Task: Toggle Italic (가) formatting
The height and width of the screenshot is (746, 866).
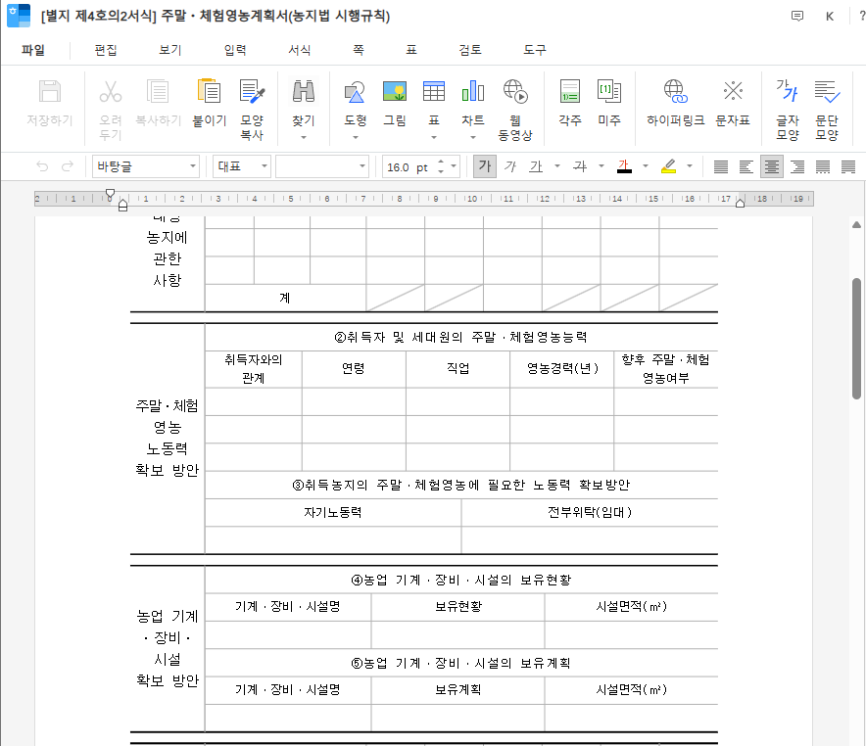Action: [x=510, y=166]
